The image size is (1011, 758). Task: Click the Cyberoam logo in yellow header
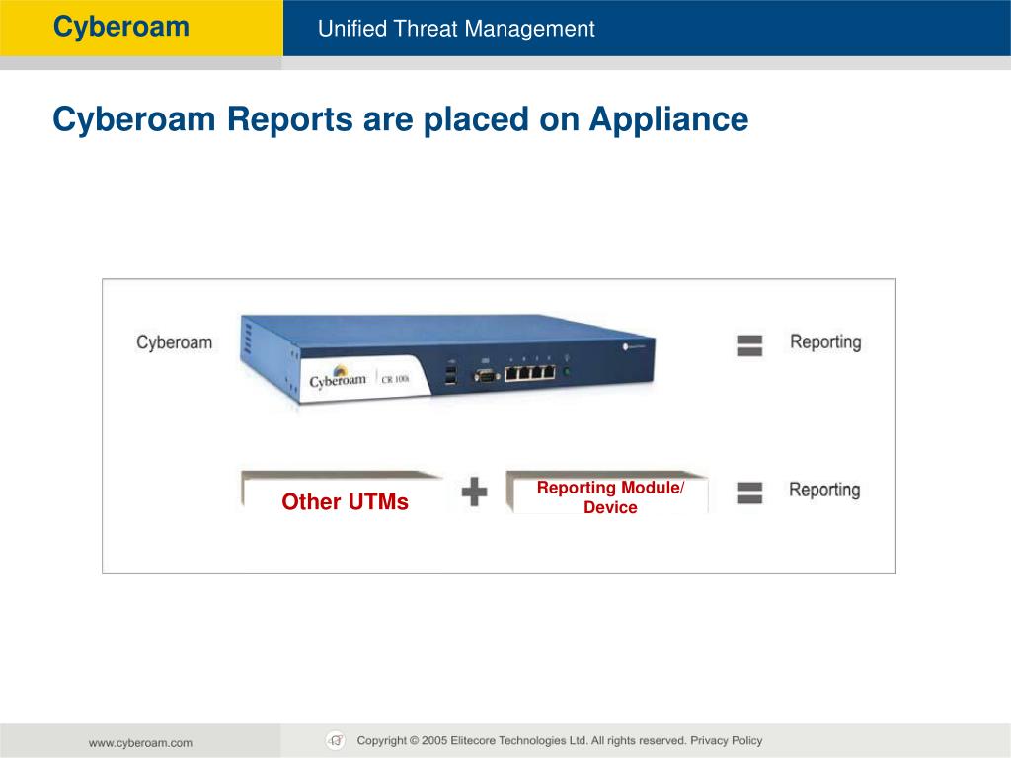tap(121, 27)
